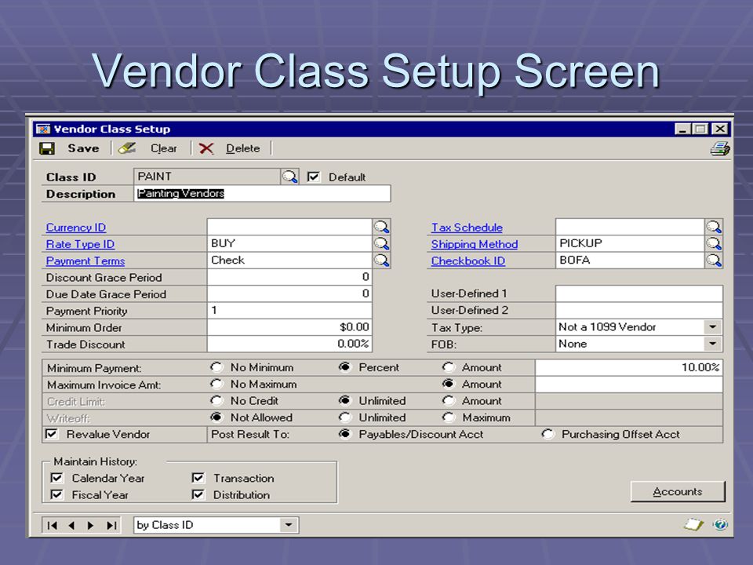Open the Shipping Method link
This screenshot has height=565, width=753.
pos(475,244)
